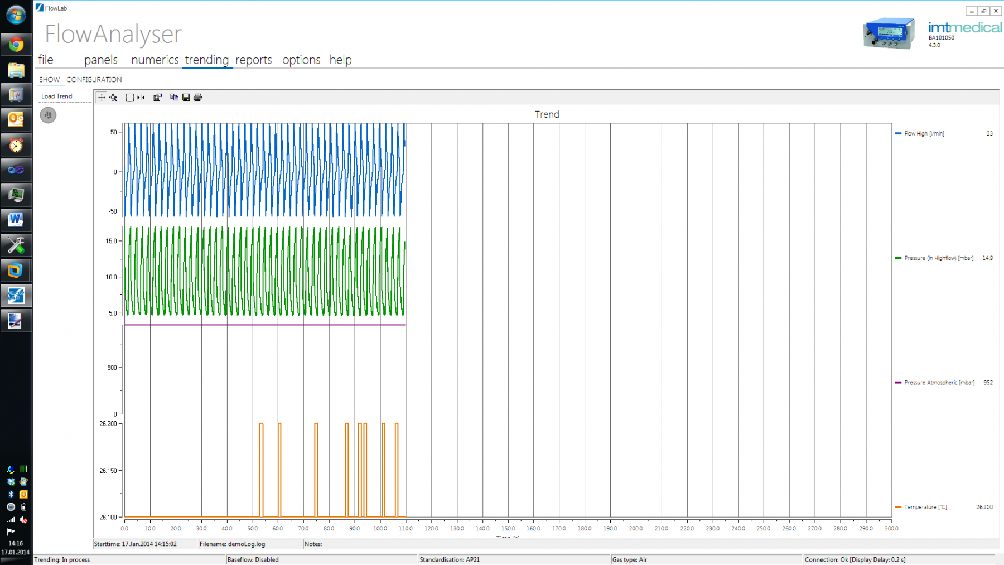Click the Gas type: Air status field
This screenshot has height=565, width=1004.
[x=629, y=559]
